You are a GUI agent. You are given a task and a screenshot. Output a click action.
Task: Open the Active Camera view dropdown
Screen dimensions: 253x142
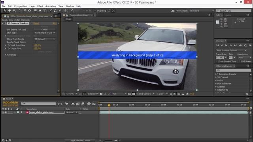(146, 94)
